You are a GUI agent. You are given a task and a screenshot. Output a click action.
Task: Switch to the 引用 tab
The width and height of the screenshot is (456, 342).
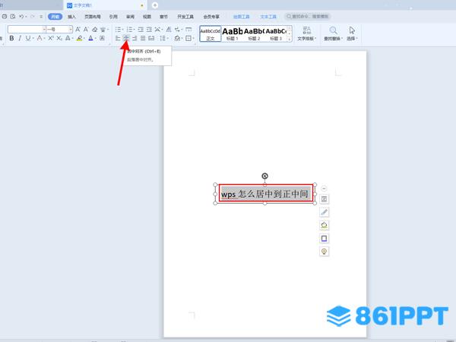point(113,17)
